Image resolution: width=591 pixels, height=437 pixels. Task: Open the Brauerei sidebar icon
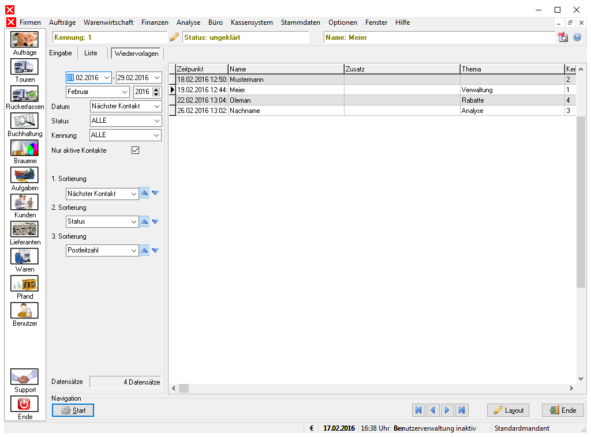[x=24, y=148]
